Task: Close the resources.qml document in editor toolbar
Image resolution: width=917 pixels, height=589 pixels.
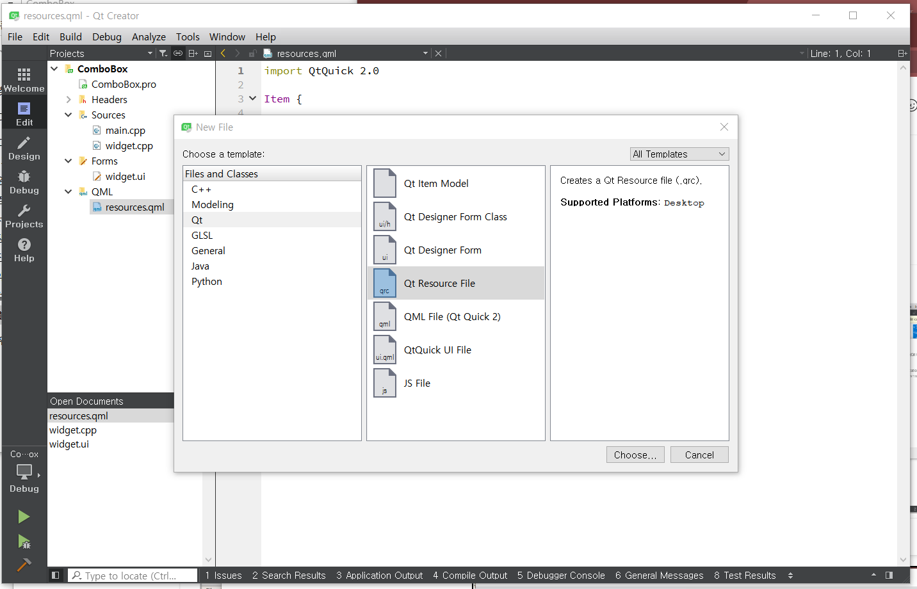Action: [438, 54]
